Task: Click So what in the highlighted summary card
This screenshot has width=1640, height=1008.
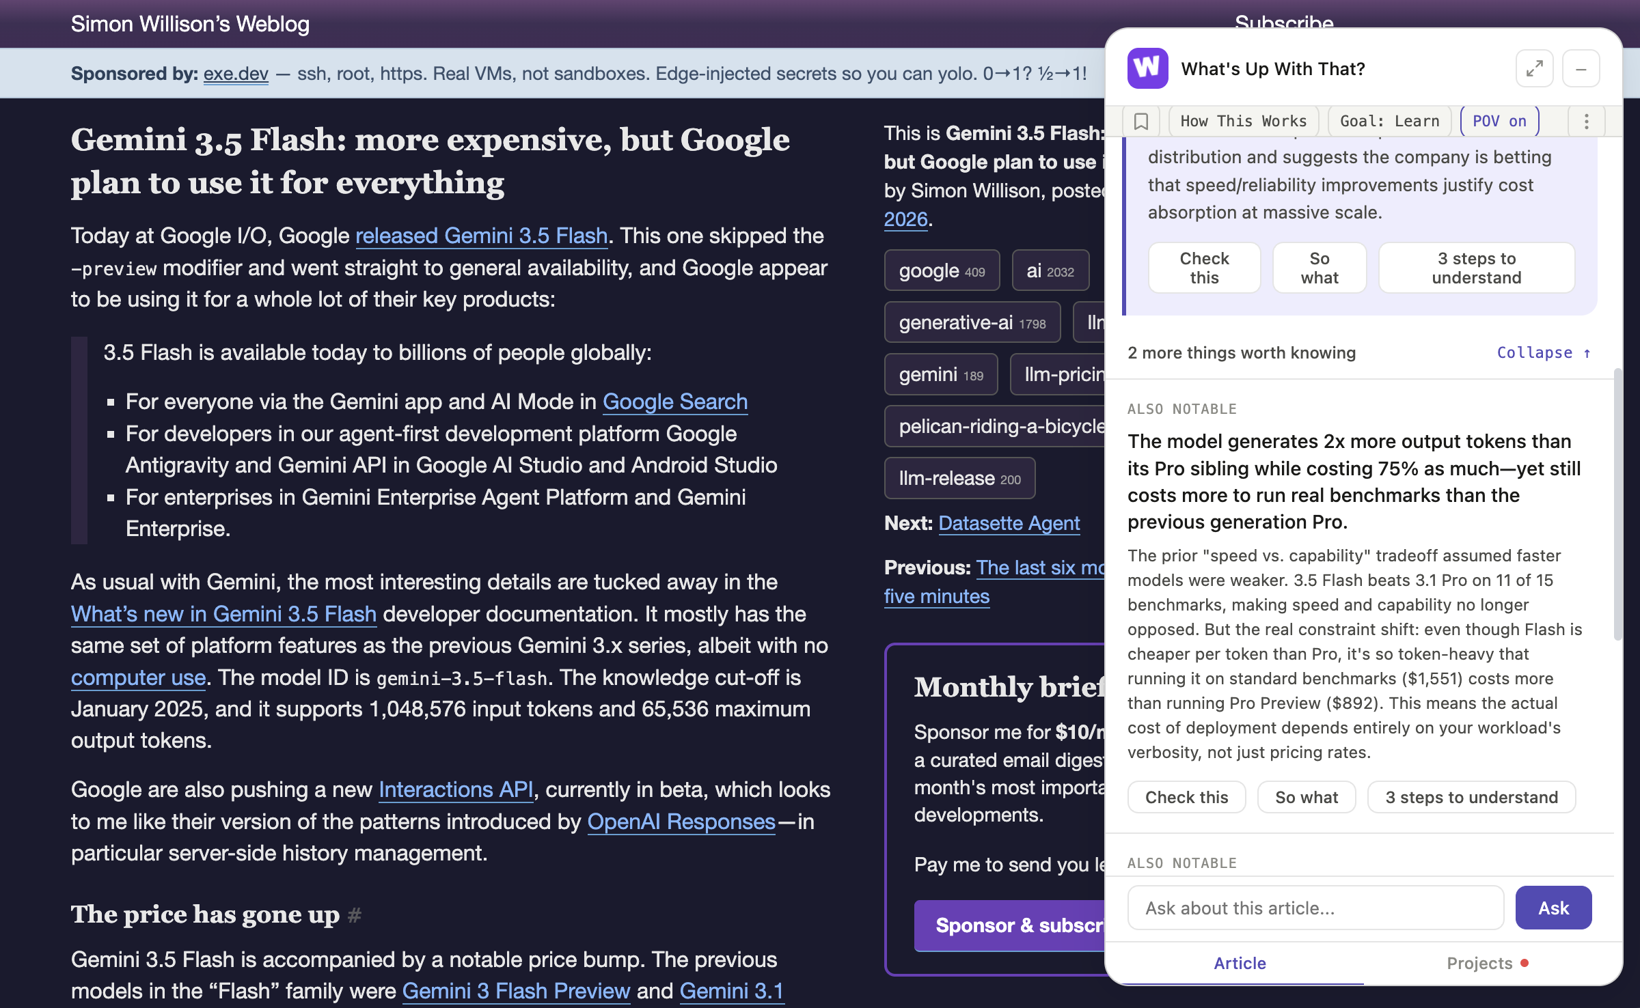Action: click(x=1320, y=268)
